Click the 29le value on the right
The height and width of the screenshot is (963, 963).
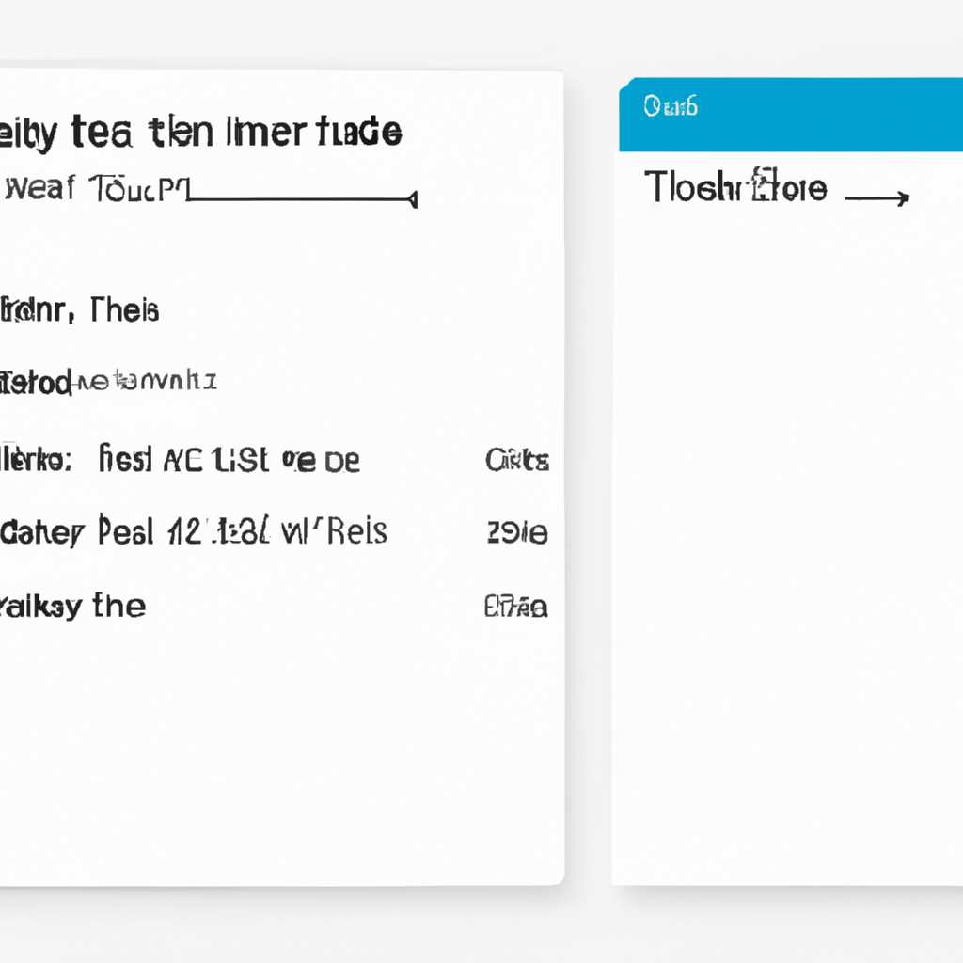pyautogui.click(x=516, y=533)
